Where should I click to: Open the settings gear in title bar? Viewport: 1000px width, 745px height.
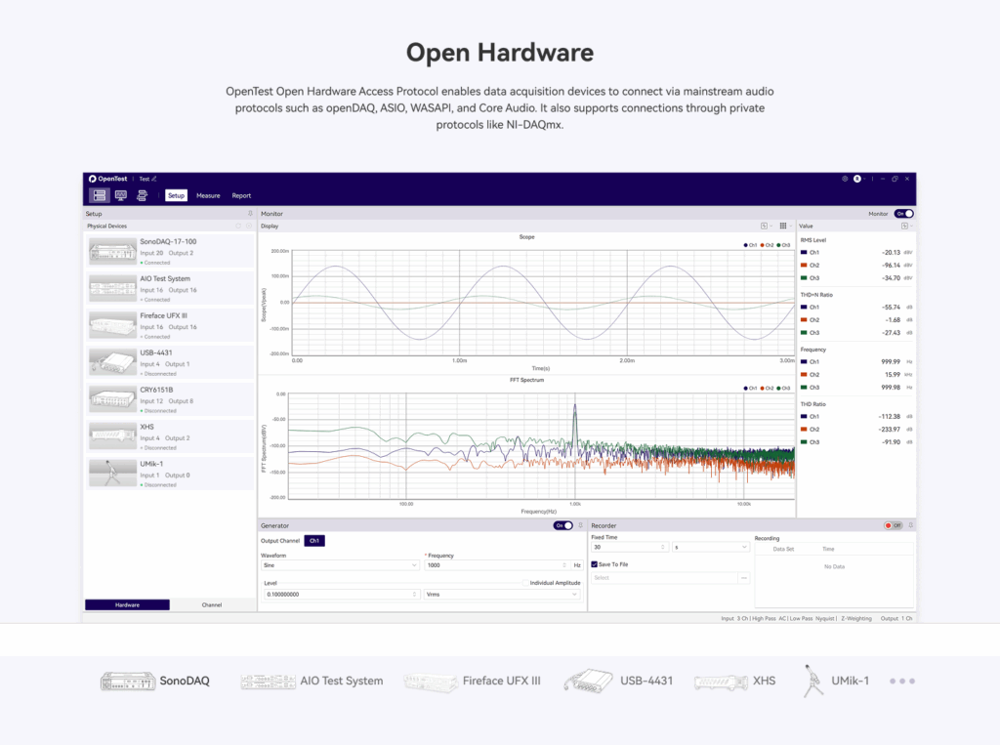845,179
